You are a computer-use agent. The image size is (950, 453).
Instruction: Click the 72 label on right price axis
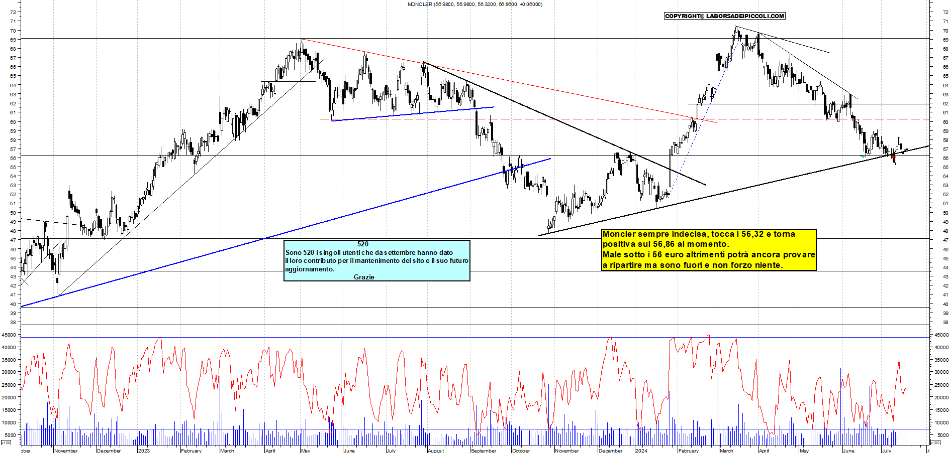[x=945, y=12]
